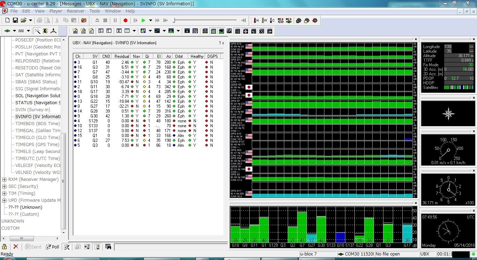Click the Send button
477x260 pixels.
pos(33,247)
